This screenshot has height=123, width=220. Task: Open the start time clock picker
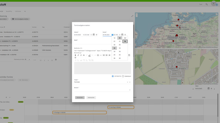coord(91,35)
